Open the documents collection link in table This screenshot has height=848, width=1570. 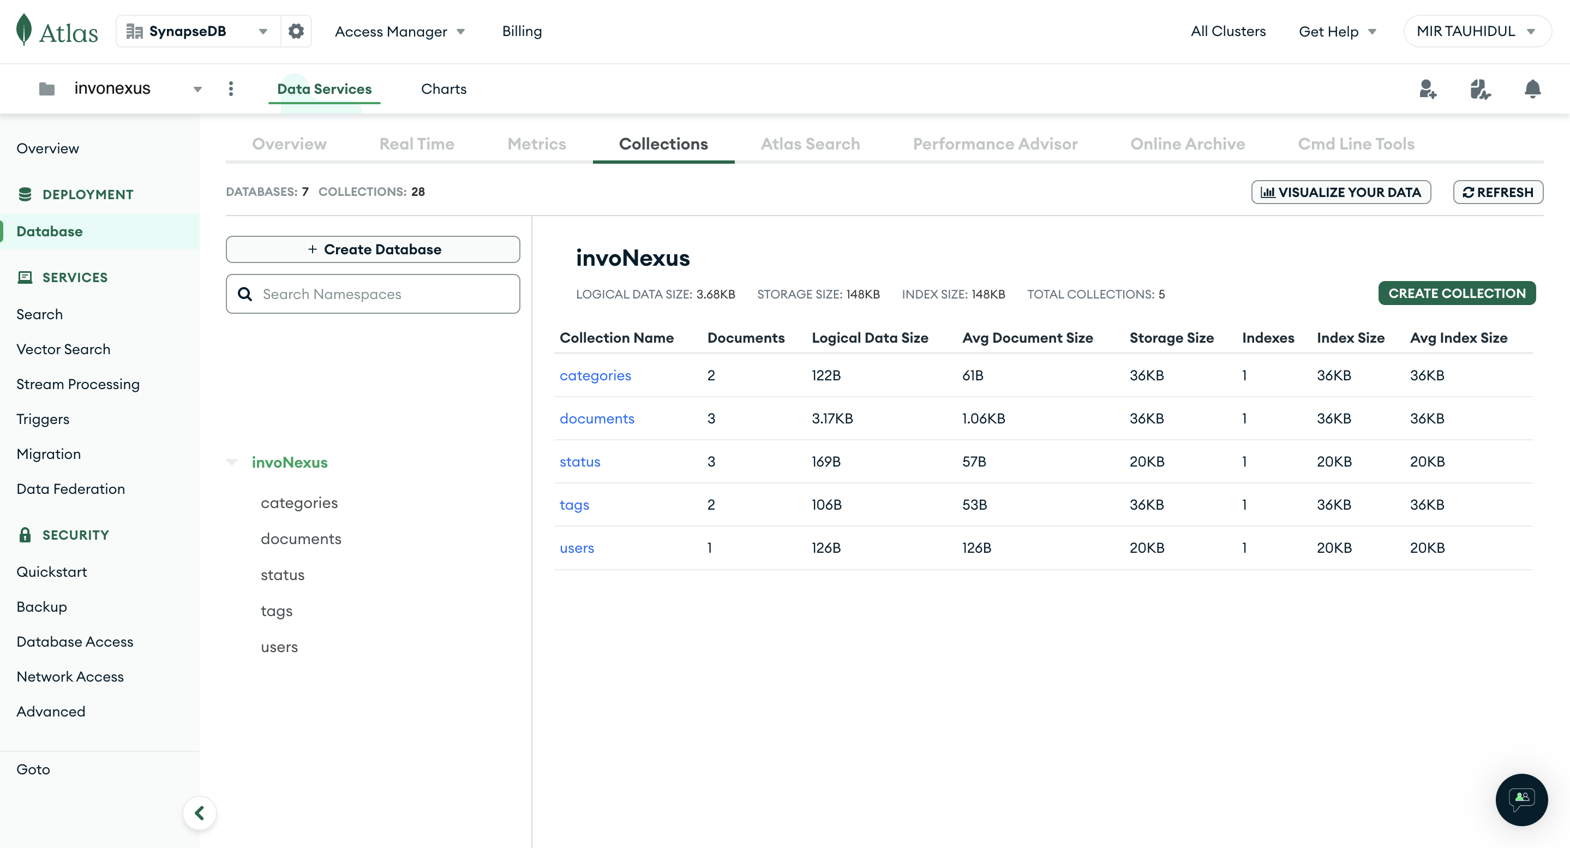(597, 418)
